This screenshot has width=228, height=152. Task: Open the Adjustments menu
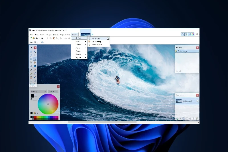65,35
